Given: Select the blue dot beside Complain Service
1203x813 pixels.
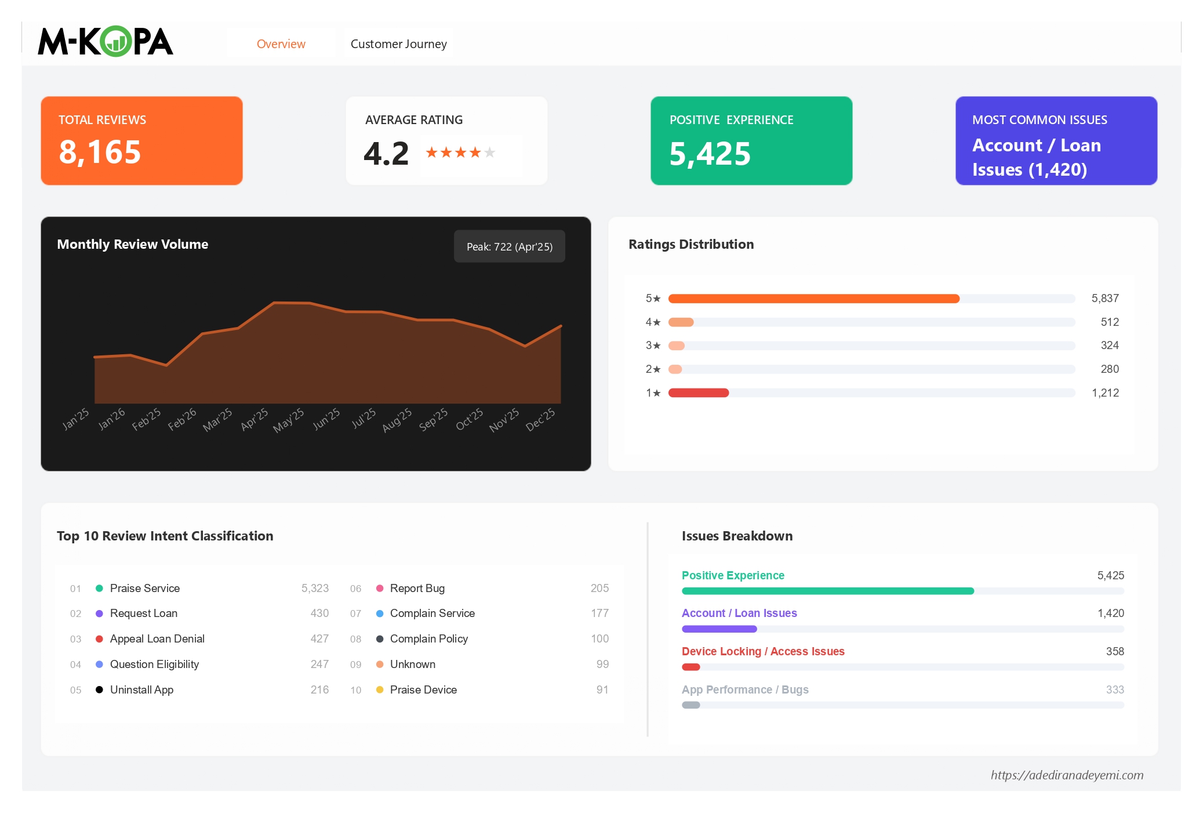Looking at the screenshot, I should [379, 613].
